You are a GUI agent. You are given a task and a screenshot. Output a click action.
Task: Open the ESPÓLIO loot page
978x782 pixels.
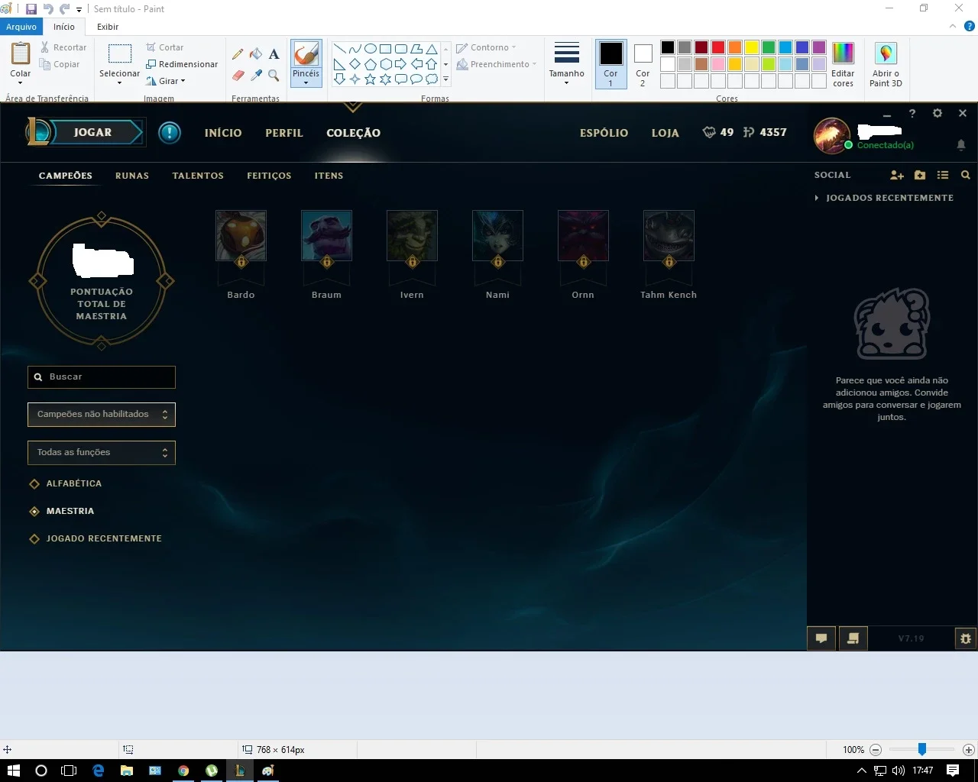click(x=604, y=133)
